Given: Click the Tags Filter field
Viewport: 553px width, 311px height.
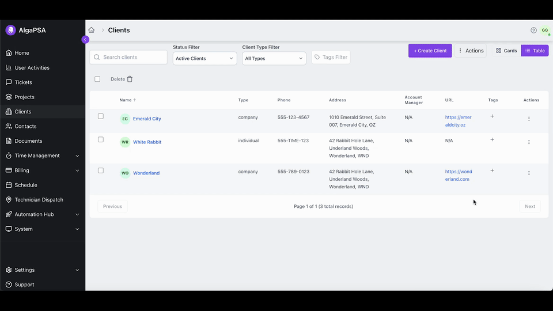Looking at the screenshot, I should [x=331, y=57].
